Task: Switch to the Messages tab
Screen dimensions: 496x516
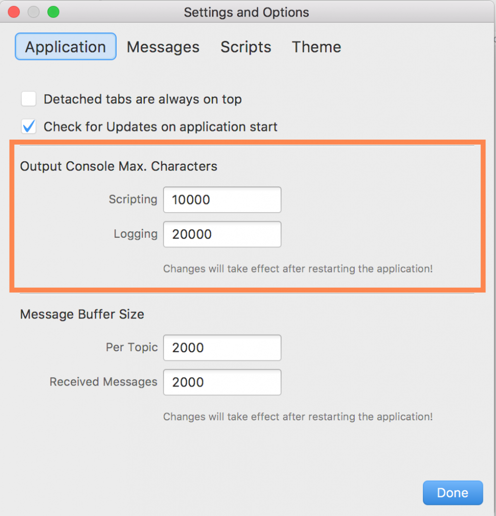Action: tap(163, 47)
